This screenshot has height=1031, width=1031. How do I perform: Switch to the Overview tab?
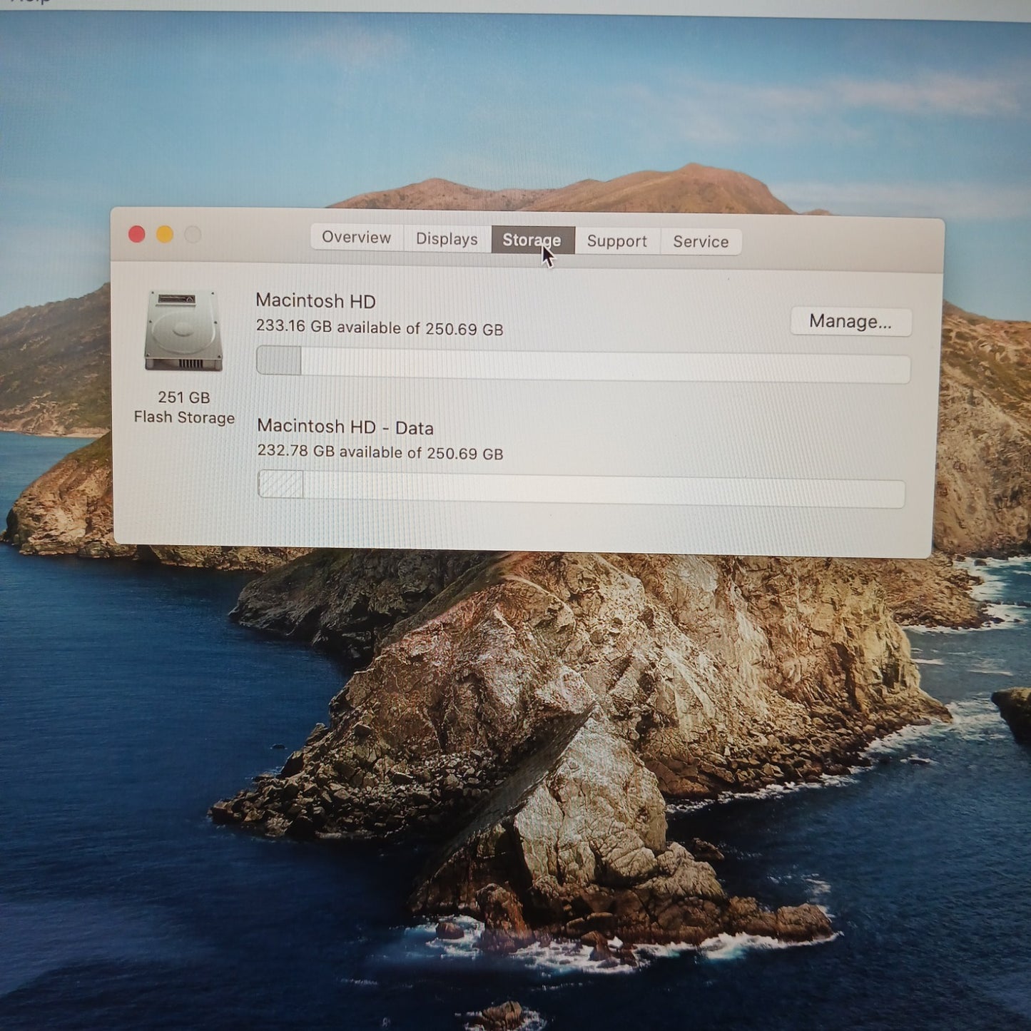(356, 238)
